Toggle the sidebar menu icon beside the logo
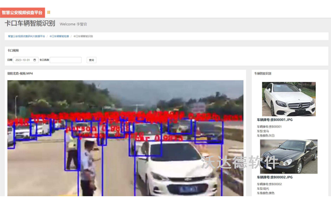The width and height of the screenshot is (331, 209). click(x=49, y=12)
